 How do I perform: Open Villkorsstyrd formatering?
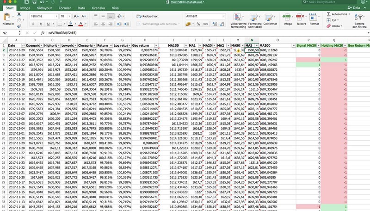[239, 21]
